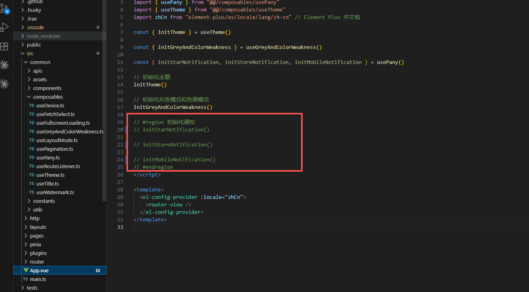Click the '// 初始化主题' comment on line 13
The image size is (529, 292).
tap(152, 77)
